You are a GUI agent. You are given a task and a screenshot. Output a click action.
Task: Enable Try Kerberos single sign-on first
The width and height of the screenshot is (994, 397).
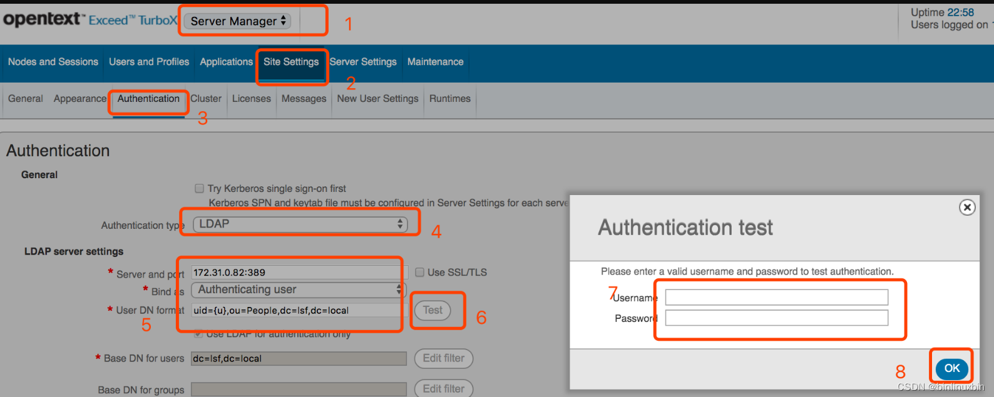pyautogui.click(x=199, y=188)
